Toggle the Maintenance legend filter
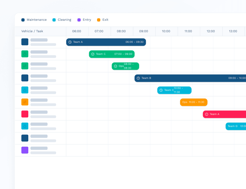This screenshot has width=246, height=189. click(x=34, y=20)
